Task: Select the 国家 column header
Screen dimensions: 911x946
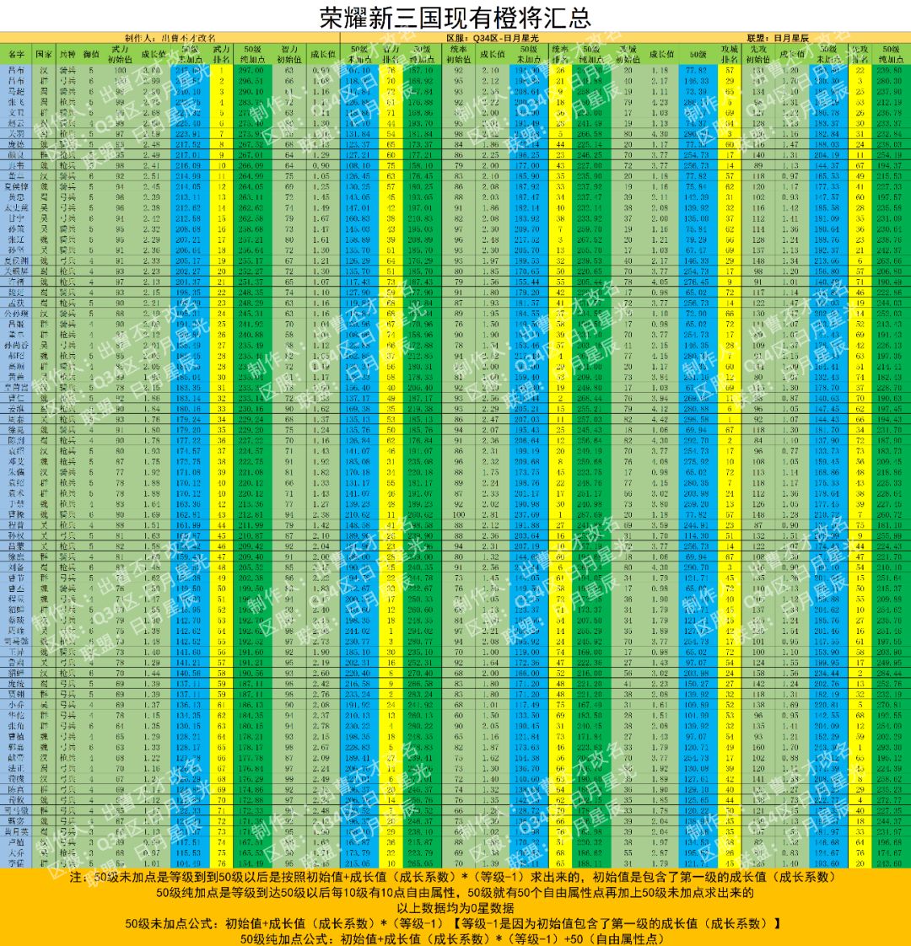Action: [x=44, y=54]
